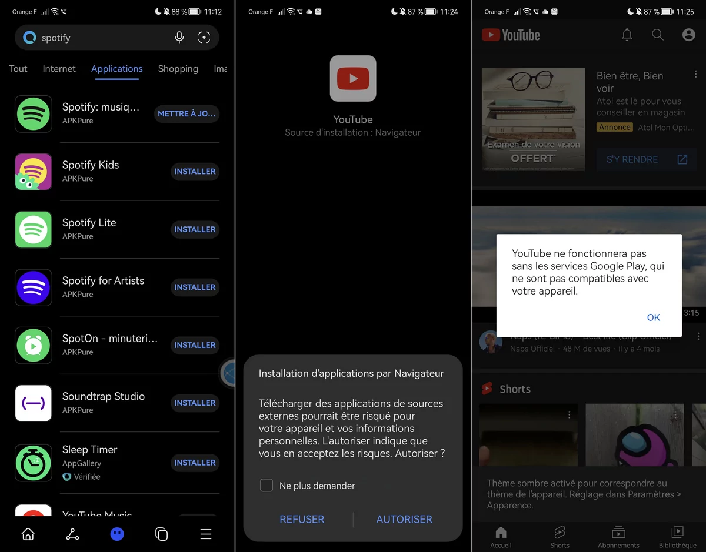Screen dimensions: 706x552
Task: Open the Sleep Timer app icon
Action: (x=34, y=463)
